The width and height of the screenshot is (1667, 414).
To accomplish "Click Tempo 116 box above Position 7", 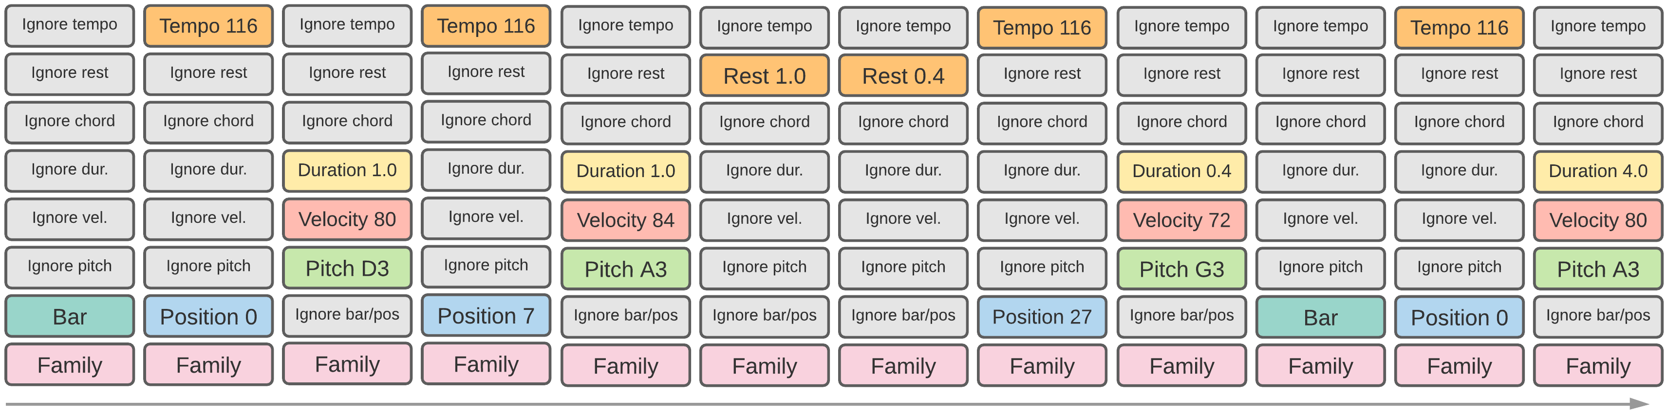I will 486,26.
